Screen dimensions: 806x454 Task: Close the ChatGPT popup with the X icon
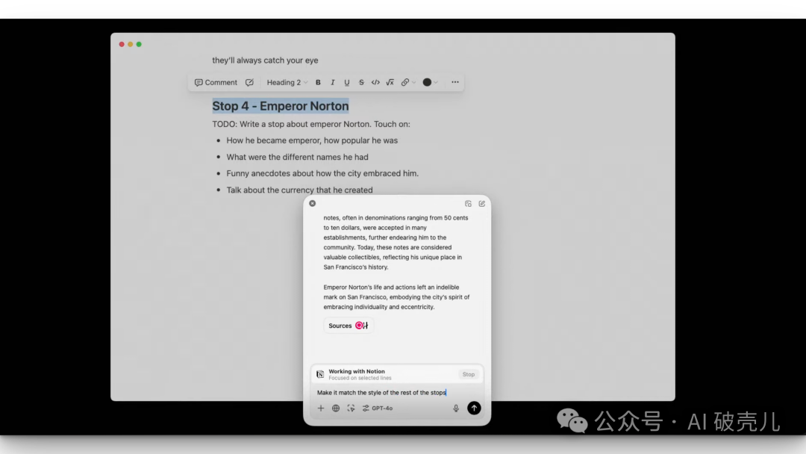point(312,203)
